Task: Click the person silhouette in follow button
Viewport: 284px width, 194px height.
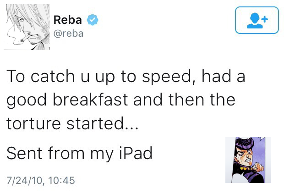Action: (x=255, y=21)
